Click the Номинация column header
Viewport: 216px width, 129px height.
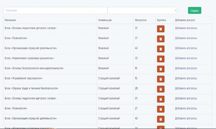pyautogui.click(x=105, y=20)
